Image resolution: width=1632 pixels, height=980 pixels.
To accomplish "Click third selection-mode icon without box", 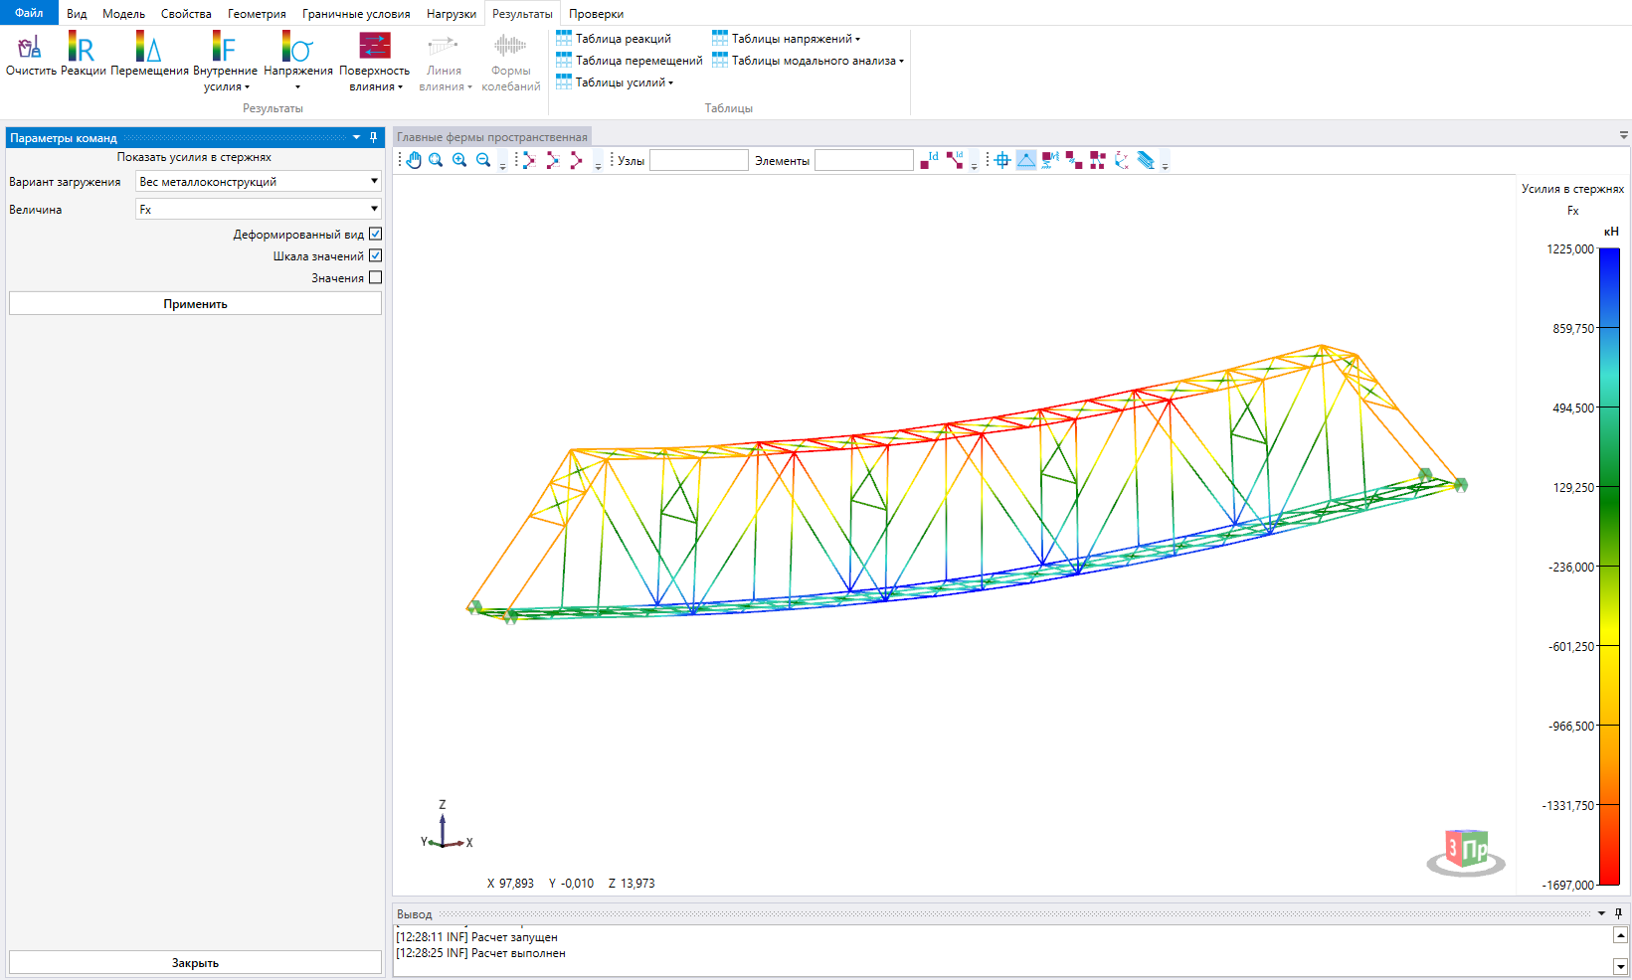I will [x=576, y=160].
